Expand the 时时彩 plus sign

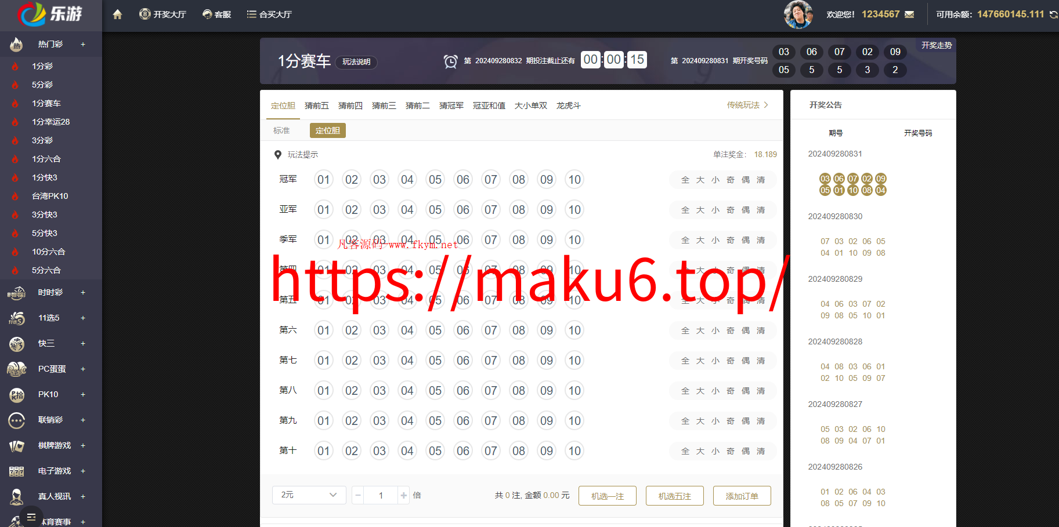pos(83,293)
